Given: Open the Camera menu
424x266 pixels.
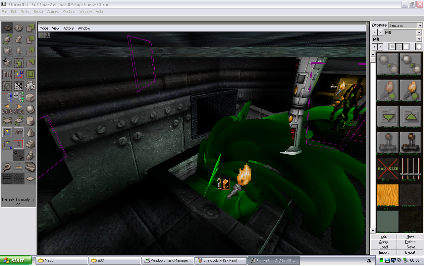Looking at the screenshot, I should (53, 12).
